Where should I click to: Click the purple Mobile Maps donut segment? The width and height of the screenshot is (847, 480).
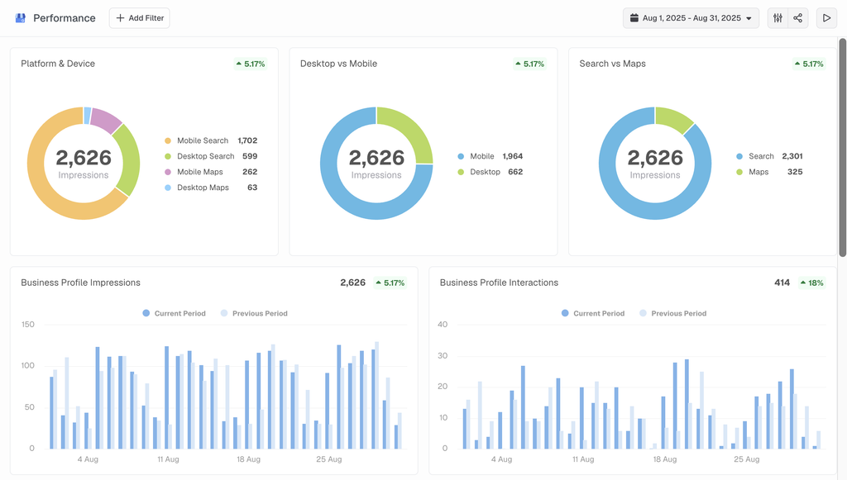pos(106,120)
